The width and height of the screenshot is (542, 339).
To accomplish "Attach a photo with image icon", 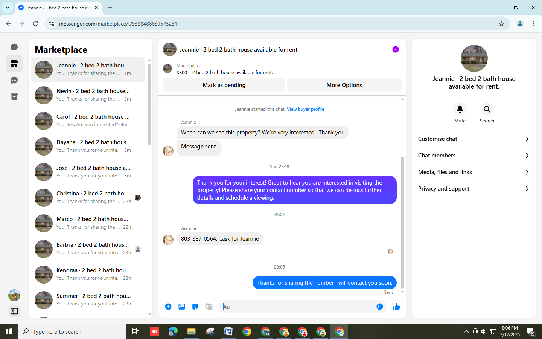I will [182, 307].
